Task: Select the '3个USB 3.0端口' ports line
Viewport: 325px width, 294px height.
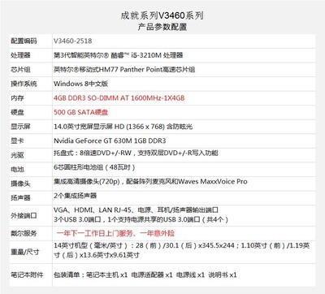Action: (x=141, y=219)
